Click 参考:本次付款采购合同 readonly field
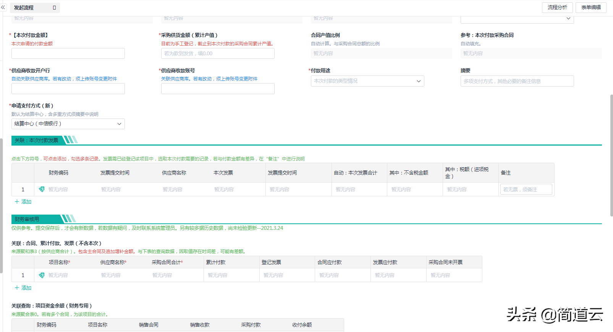613x332 pixels. point(531,53)
